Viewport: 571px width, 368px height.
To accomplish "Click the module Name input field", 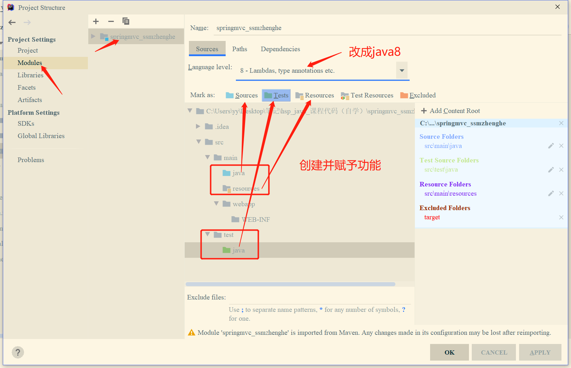I will (387, 28).
